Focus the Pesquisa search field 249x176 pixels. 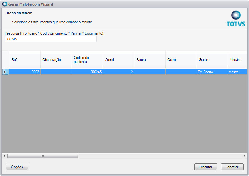click(x=51, y=39)
